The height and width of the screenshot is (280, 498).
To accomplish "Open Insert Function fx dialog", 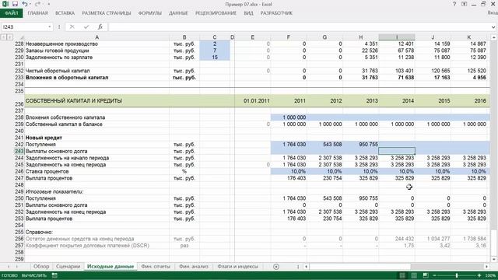I will click(100, 27).
